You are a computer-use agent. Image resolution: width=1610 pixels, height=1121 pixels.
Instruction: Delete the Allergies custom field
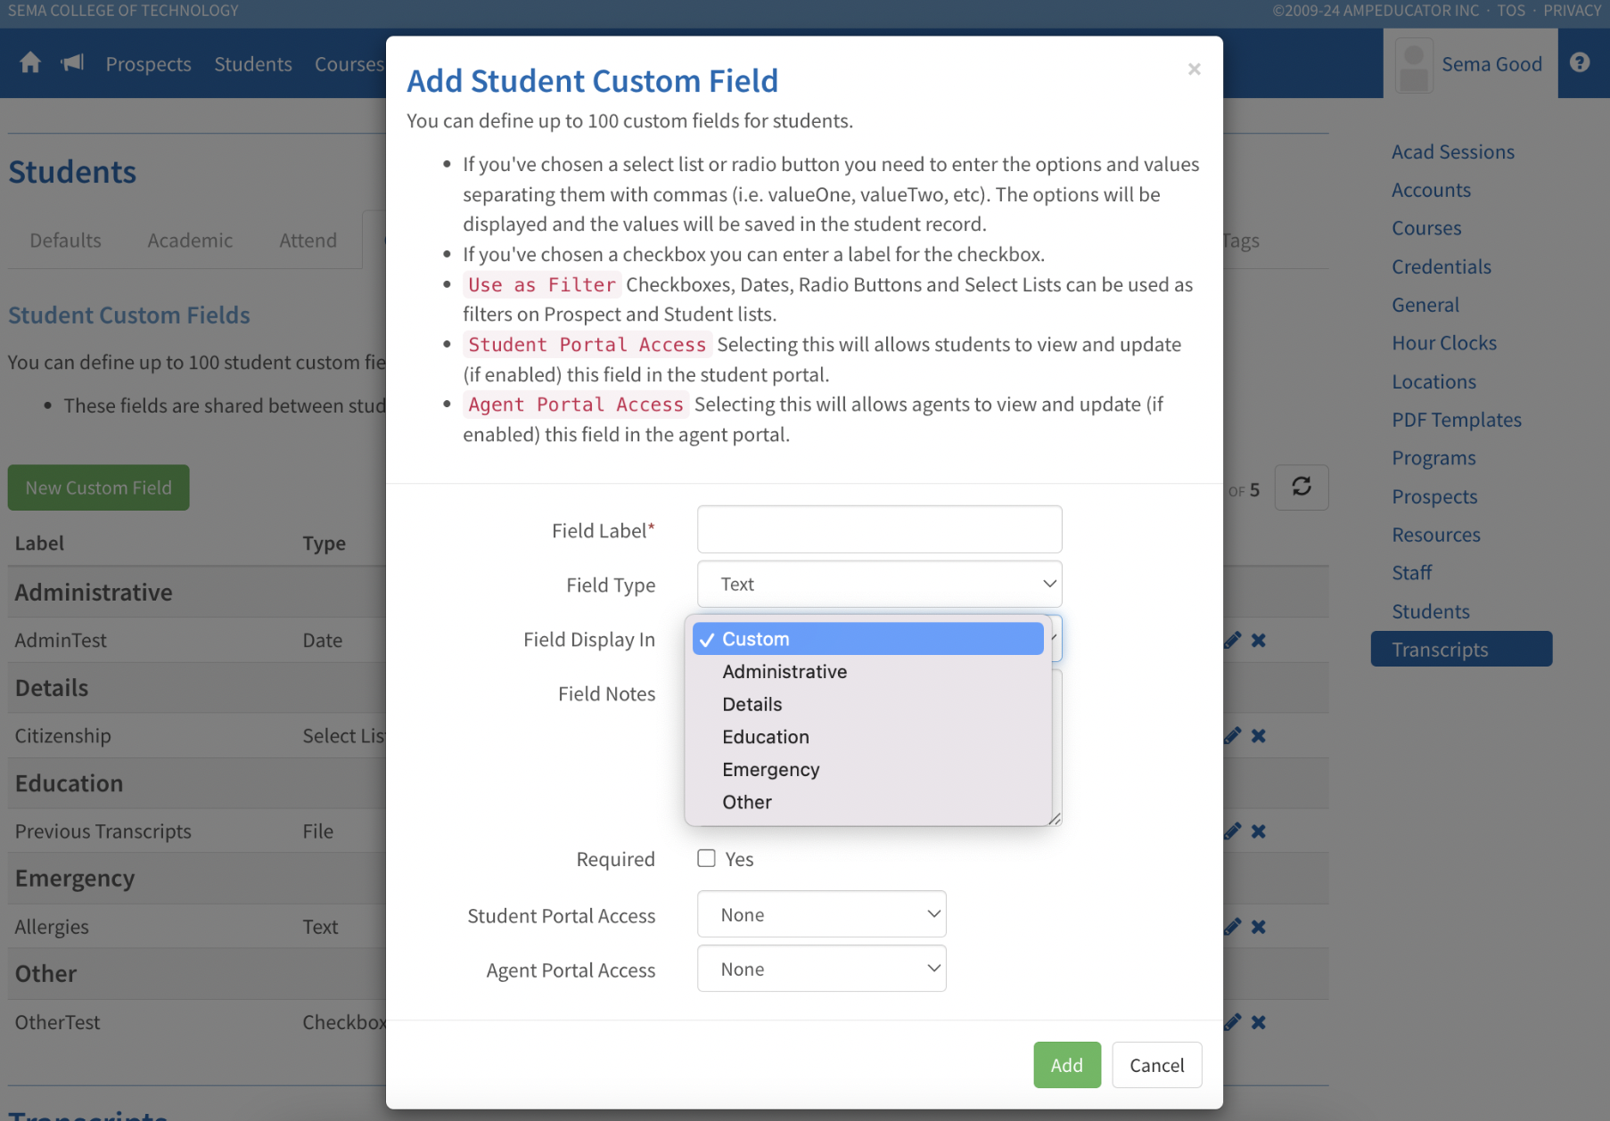(1259, 927)
